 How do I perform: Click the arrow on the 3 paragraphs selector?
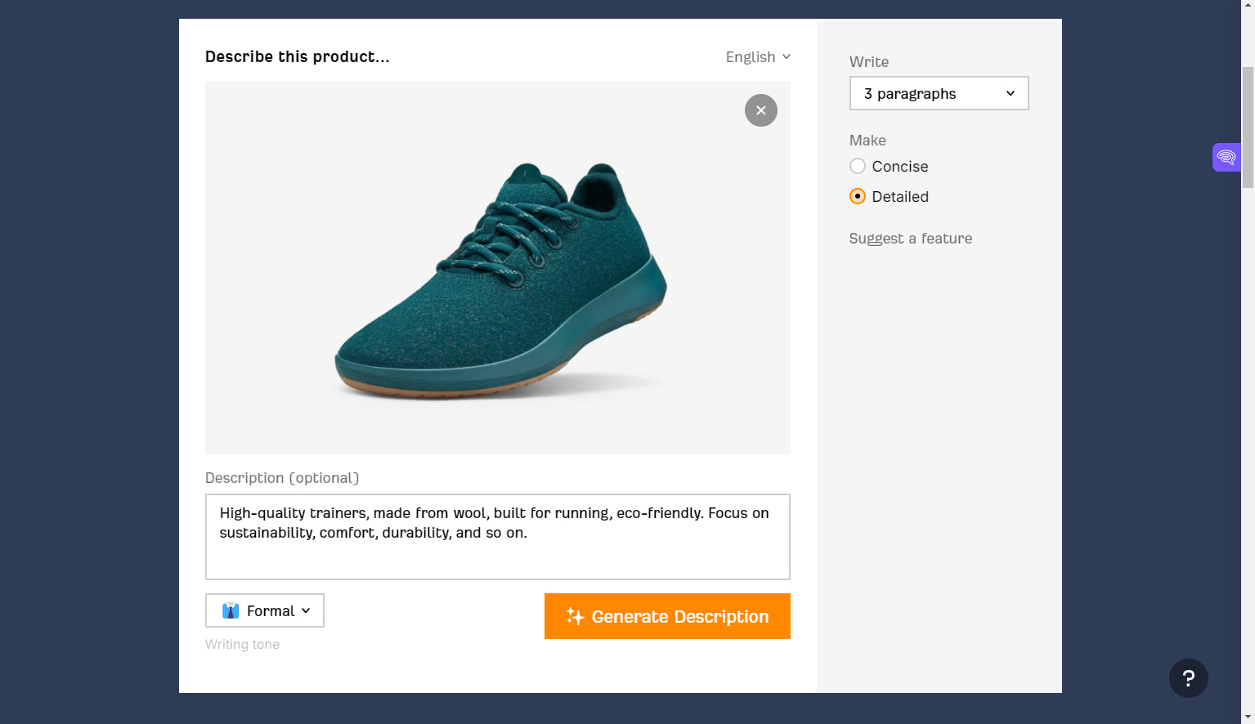(x=1011, y=93)
